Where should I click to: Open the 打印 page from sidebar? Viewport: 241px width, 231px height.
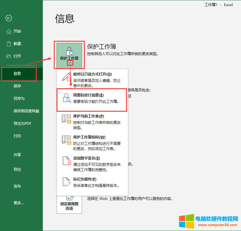(17, 136)
